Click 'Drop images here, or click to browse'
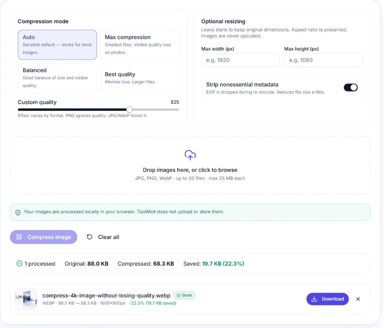This screenshot has width=384, height=328. coord(190,170)
